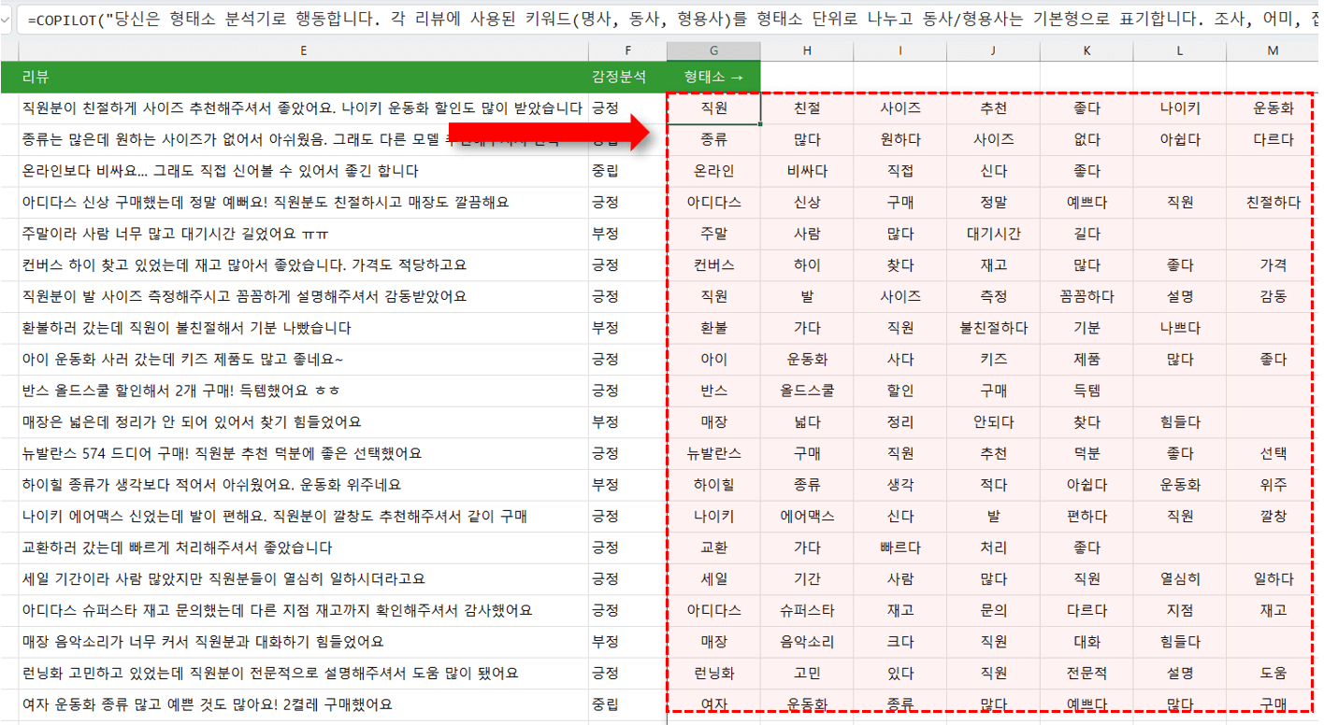Select the 온라인 cell in column G

pos(713,171)
